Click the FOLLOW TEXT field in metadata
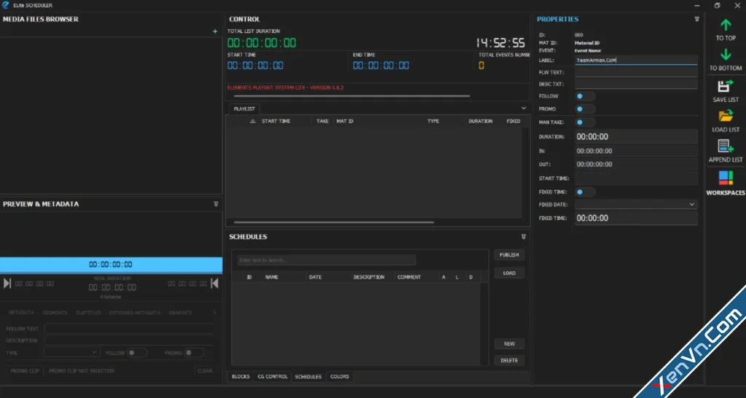The image size is (746, 398). [x=128, y=329]
